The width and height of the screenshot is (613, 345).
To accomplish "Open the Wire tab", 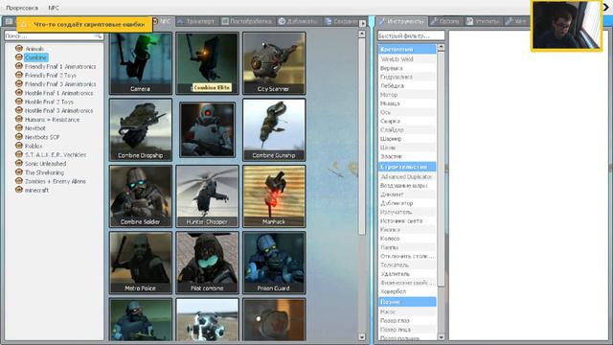I will pos(516,21).
